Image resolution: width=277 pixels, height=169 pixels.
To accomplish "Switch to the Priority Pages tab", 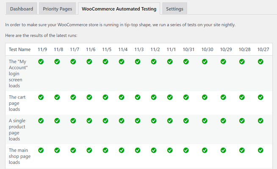I will [x=58, y=8].
